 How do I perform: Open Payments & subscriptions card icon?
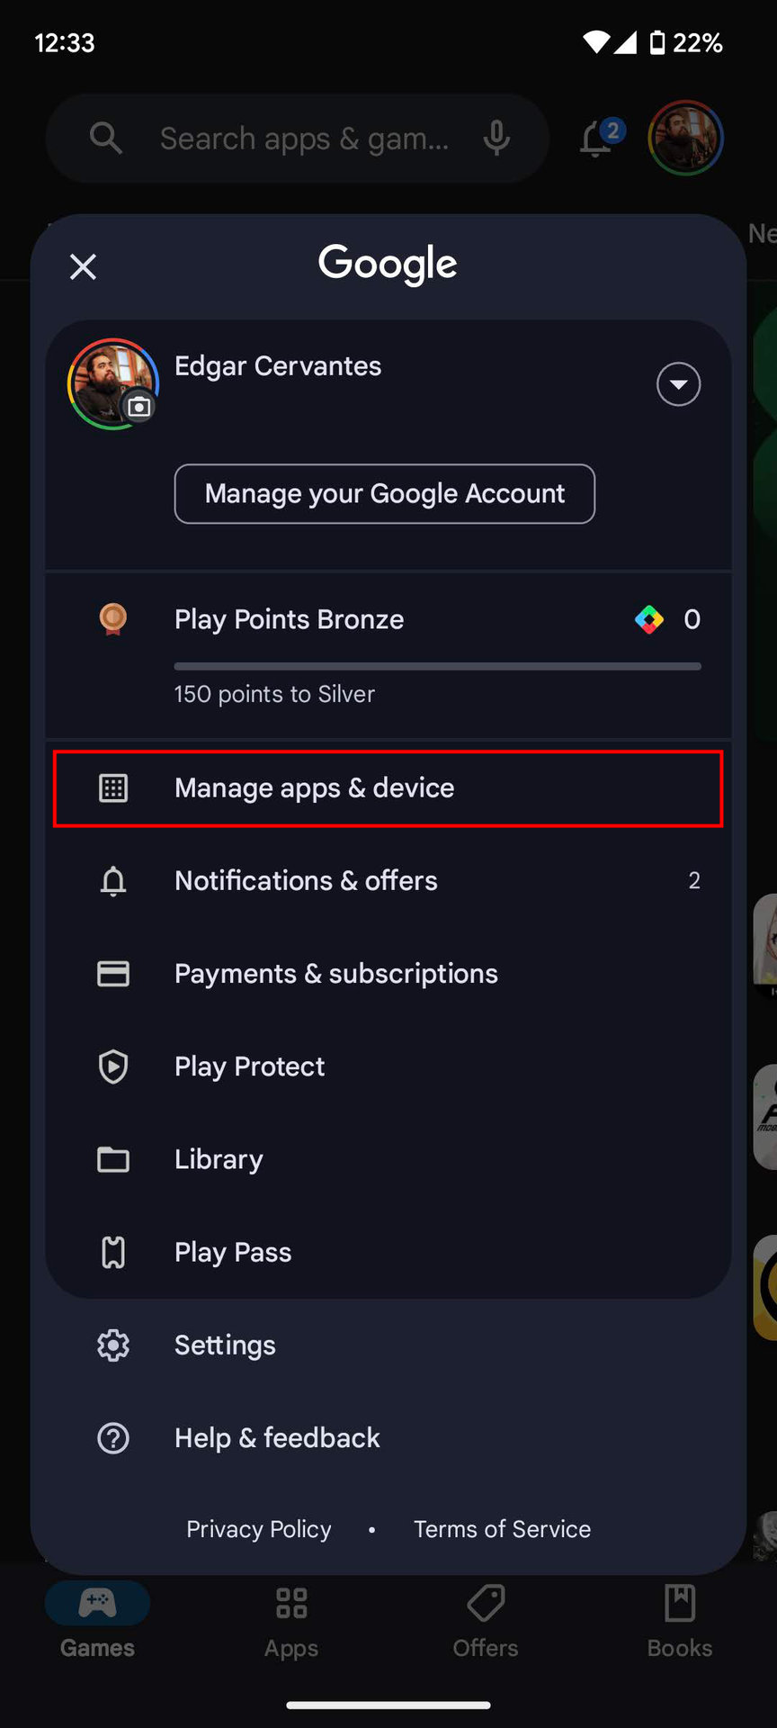113,974
